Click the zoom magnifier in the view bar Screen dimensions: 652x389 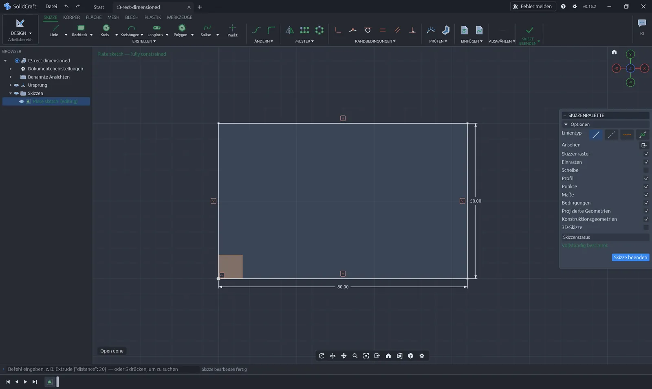pyautogui.click(x=355, y=356)
